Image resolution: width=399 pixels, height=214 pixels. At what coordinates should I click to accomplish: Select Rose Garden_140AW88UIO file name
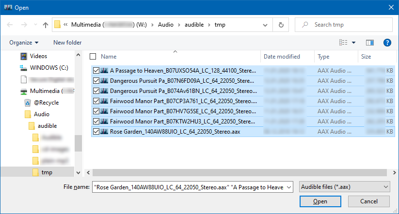[175, 131]
